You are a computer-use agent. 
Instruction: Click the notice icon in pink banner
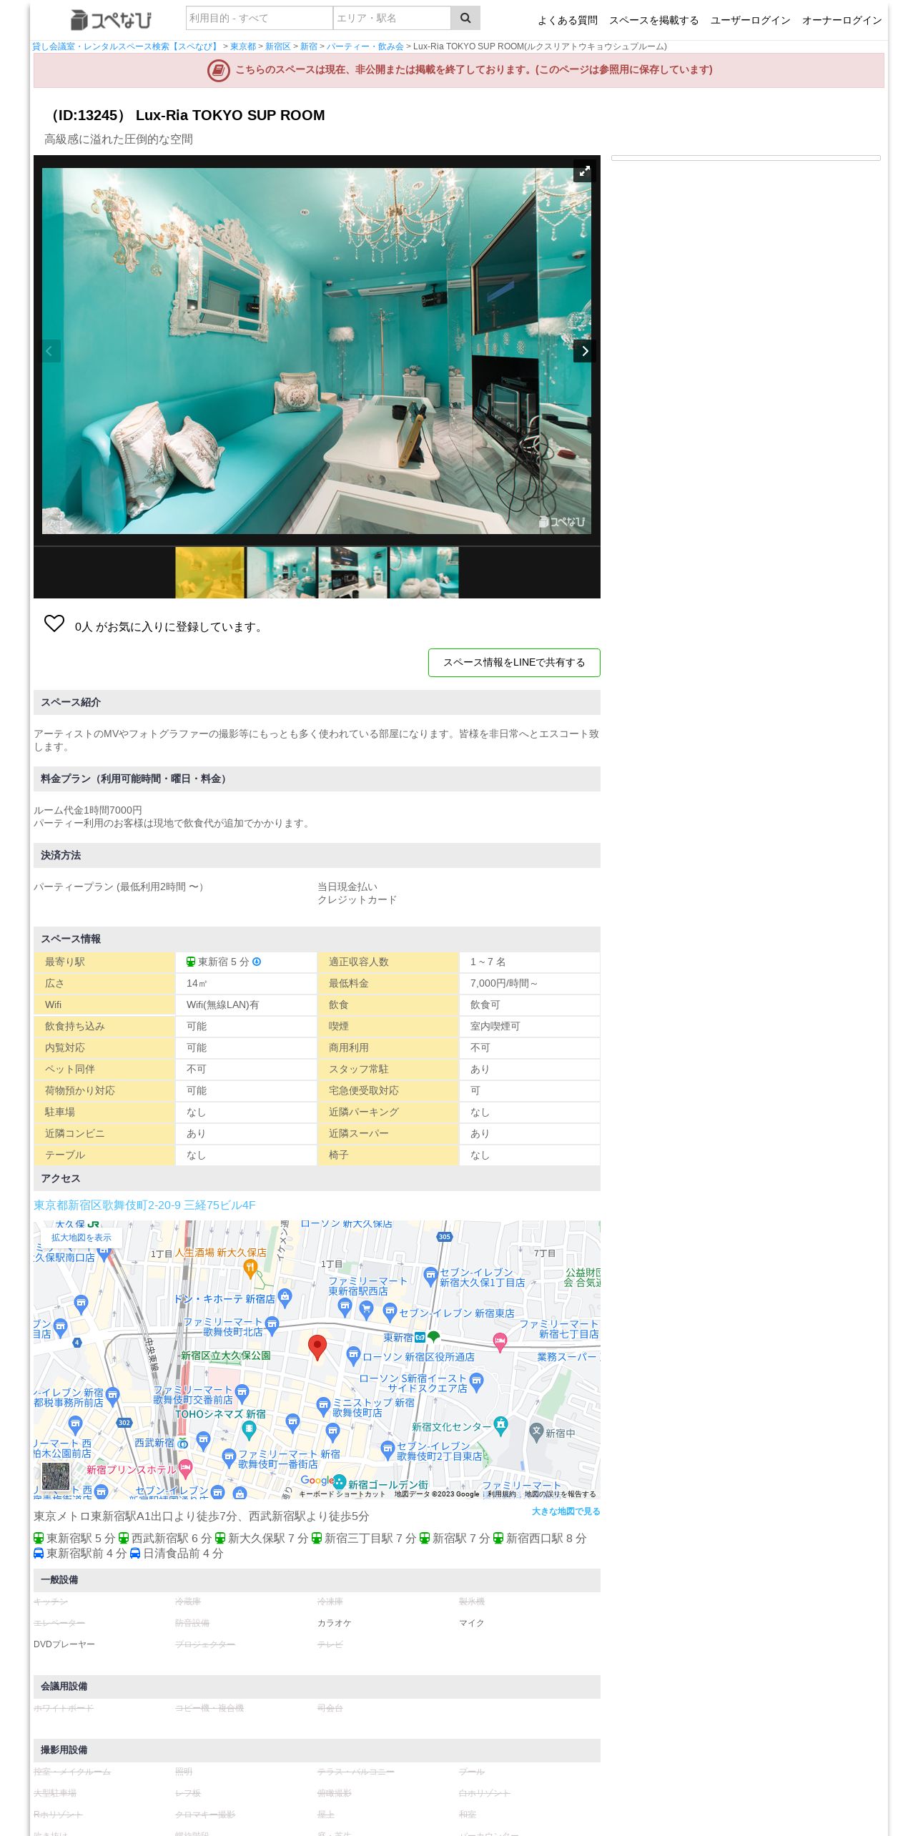click(219, 70)
